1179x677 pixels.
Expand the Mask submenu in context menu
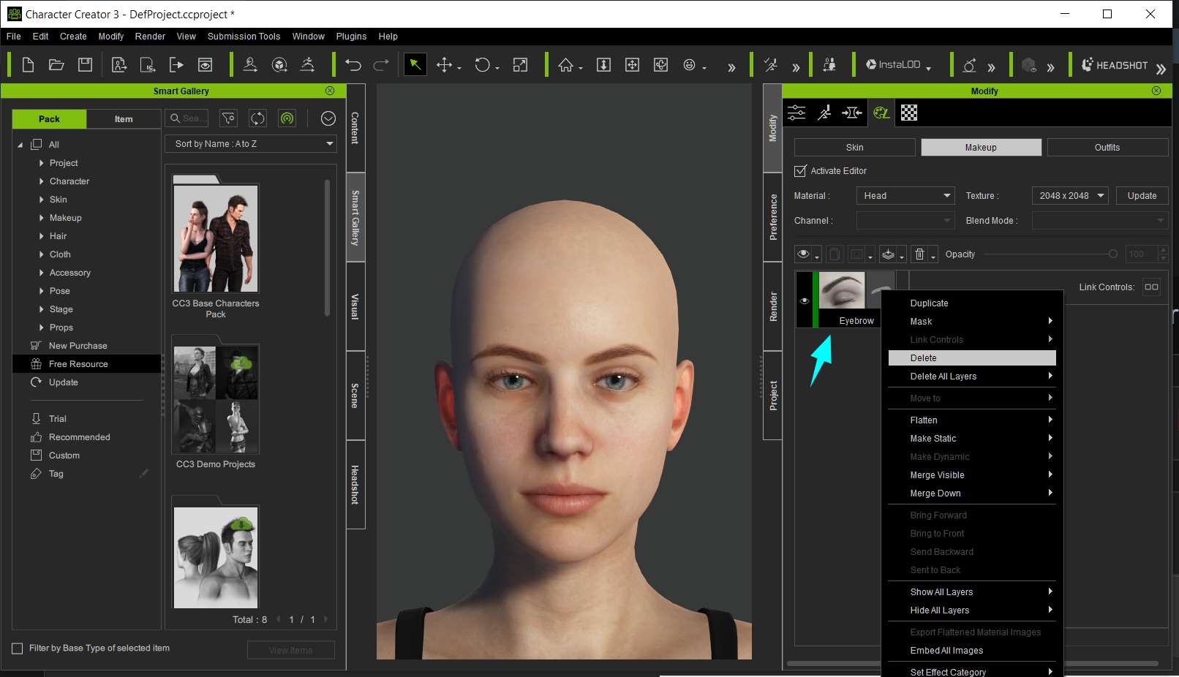coord(972,322)
